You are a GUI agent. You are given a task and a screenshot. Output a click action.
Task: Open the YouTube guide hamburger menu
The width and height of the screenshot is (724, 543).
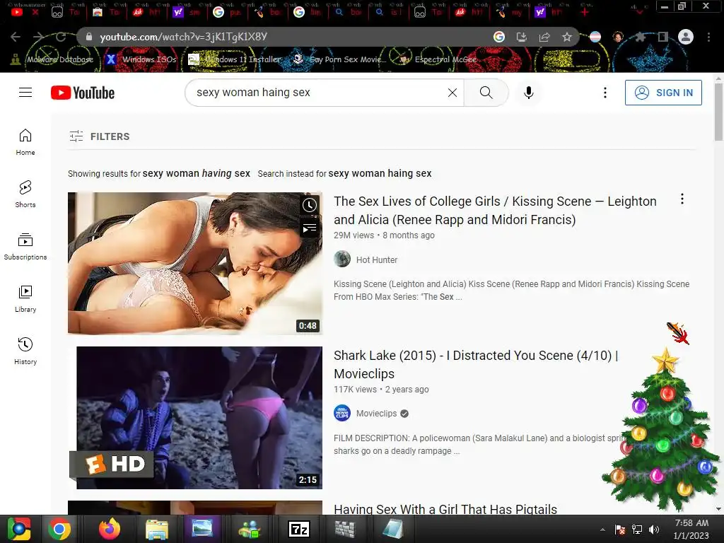[x=25, y=93]
